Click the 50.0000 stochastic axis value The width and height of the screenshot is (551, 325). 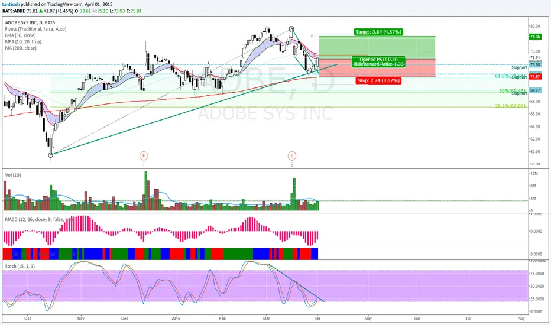[x=537, y=286]
